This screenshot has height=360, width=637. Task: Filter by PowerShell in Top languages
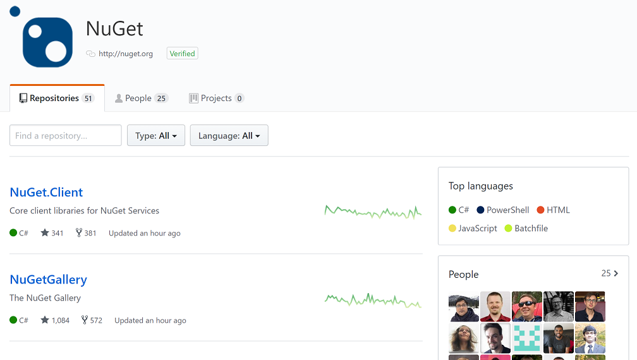tap(503, 210)
